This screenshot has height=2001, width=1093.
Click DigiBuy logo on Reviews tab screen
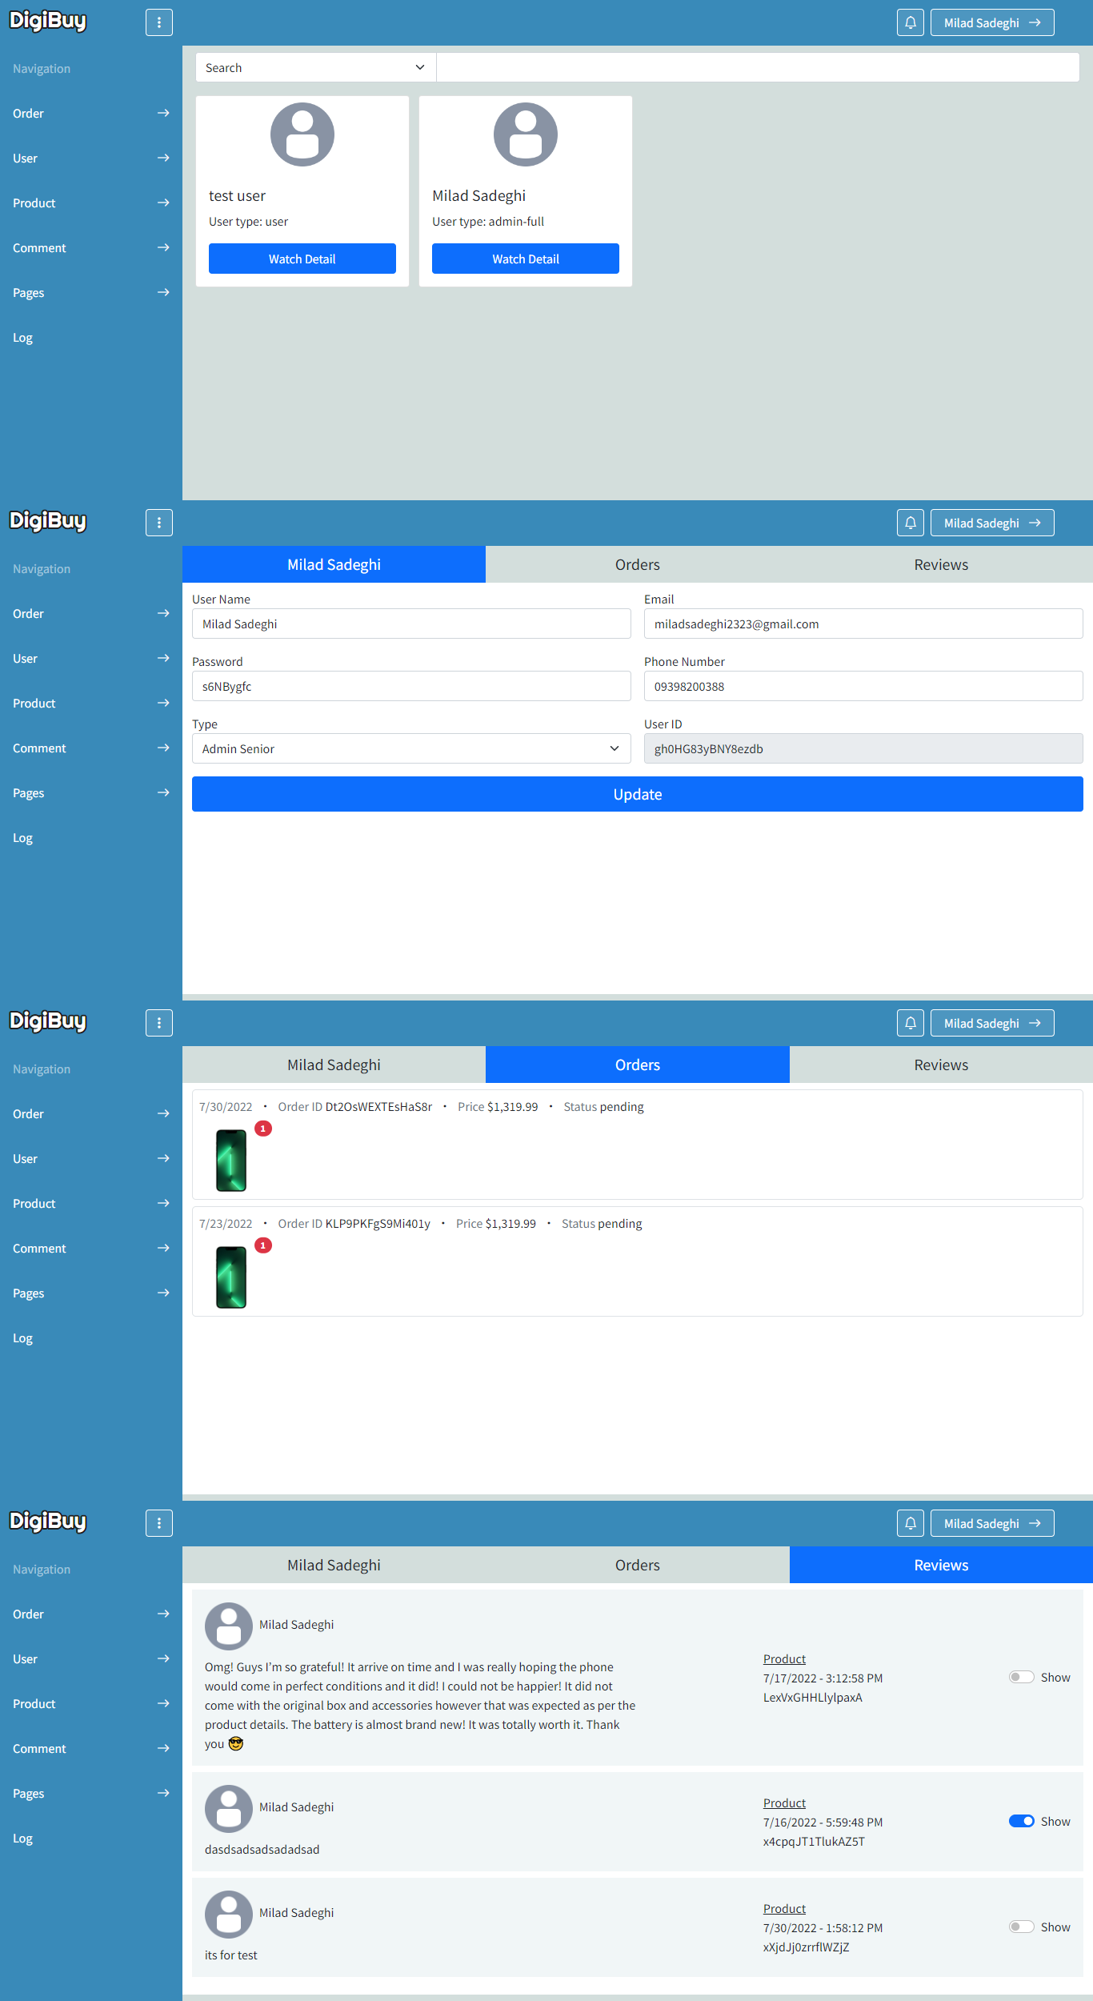[x=48, y=1522]
